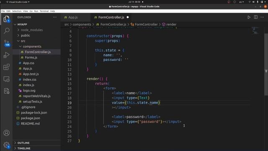Viewport: 268px width, 151px height.
Task: Open the File menu
Action: (3, 11)
